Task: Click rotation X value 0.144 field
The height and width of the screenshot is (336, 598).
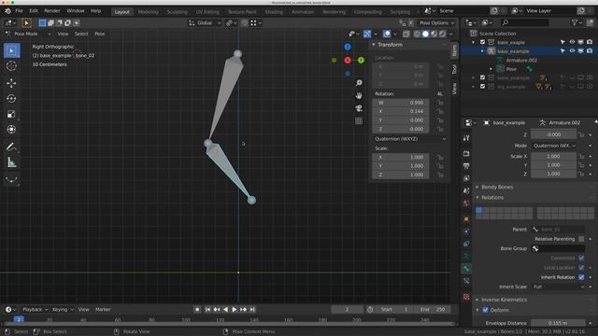Action: [401, 111]
